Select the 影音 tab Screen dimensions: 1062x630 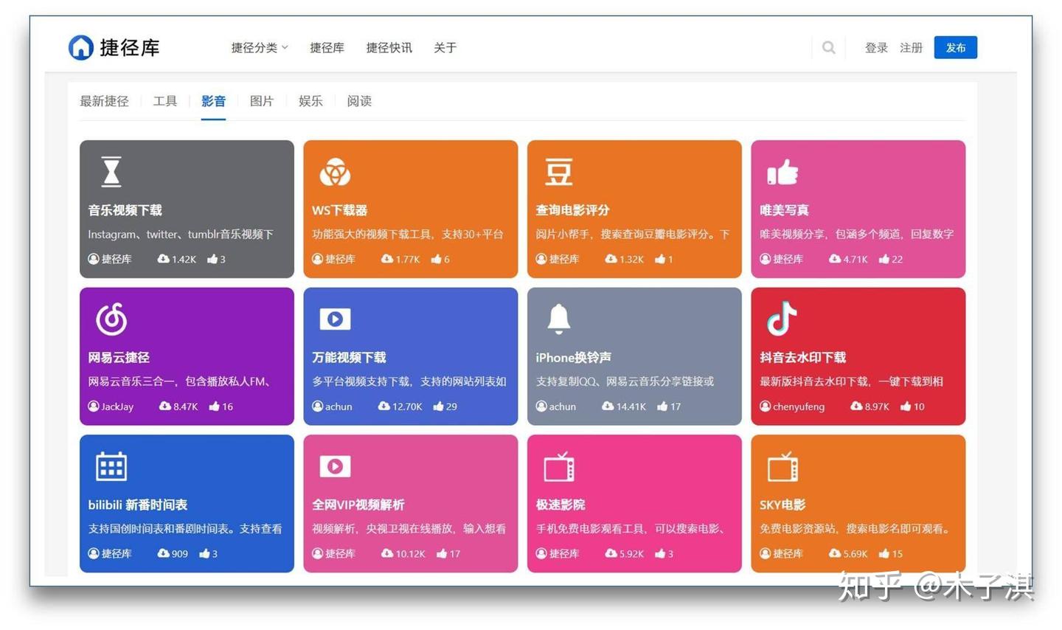(213, 101)
